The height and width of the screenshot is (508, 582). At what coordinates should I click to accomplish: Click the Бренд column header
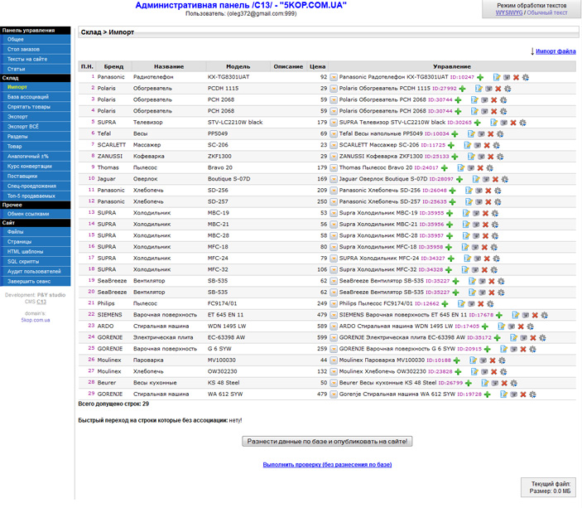pyautogui.click(x=113, y=66)
